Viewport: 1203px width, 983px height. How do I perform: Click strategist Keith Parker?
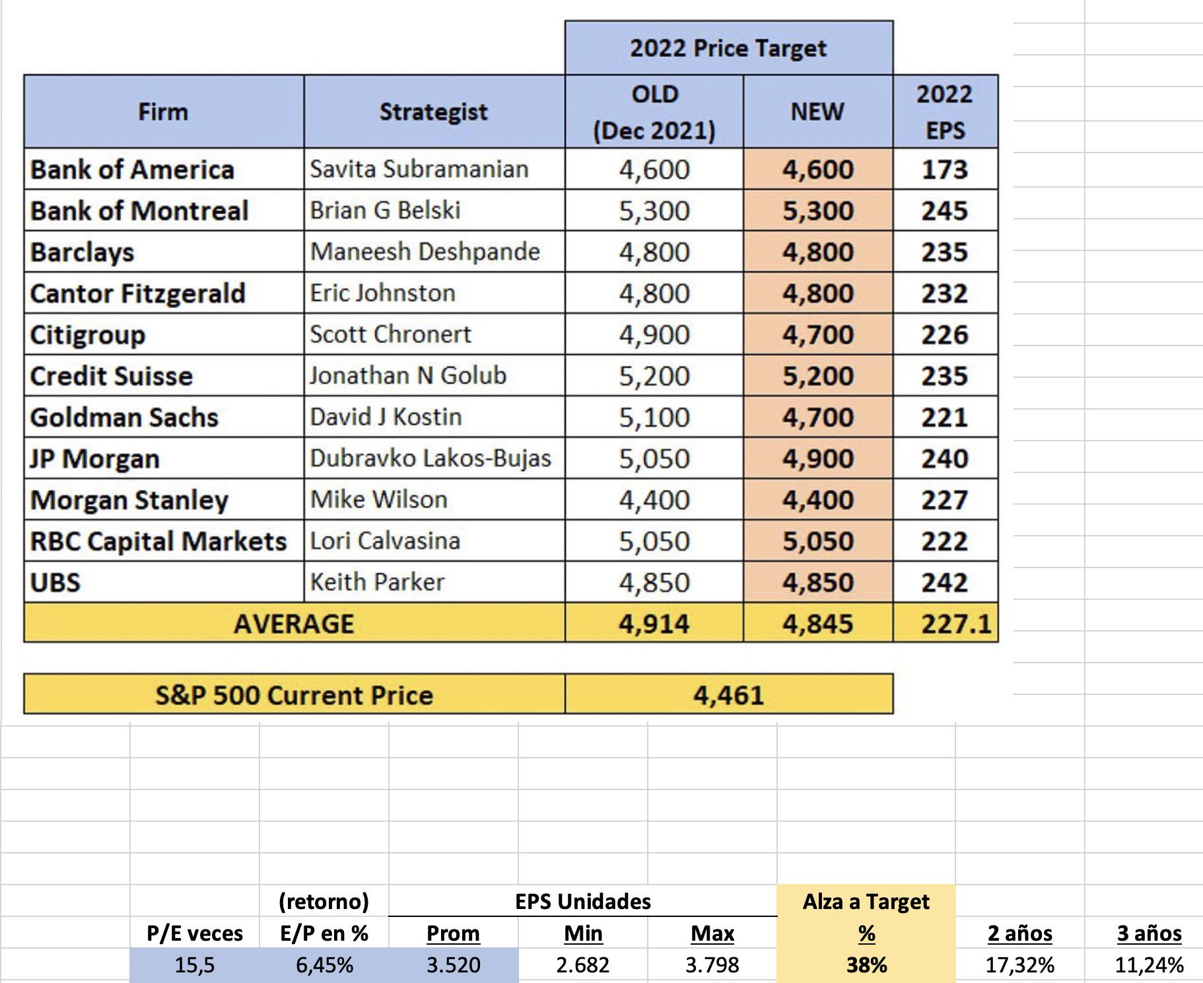coord(434,582)
